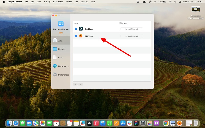Open Reminders from the Dock

(x=69, y=123)
